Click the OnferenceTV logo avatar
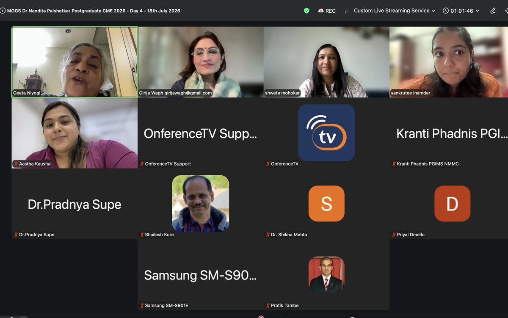 (326, 133)
